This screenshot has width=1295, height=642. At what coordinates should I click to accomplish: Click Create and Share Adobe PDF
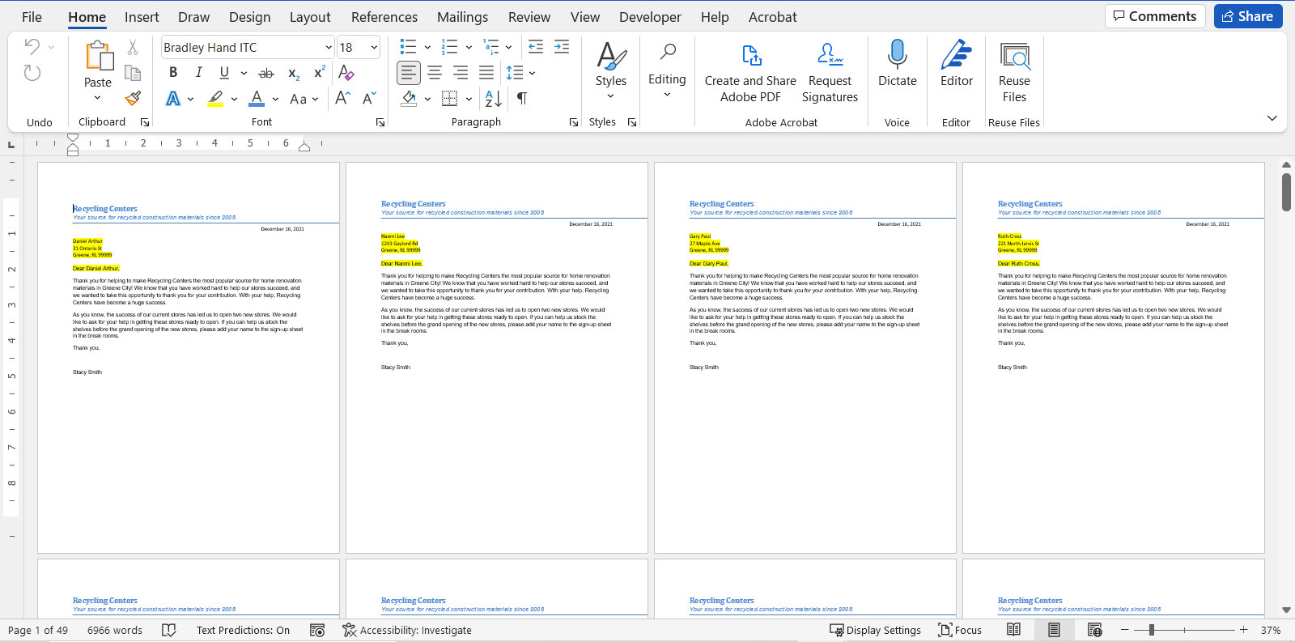pos(750,73)
